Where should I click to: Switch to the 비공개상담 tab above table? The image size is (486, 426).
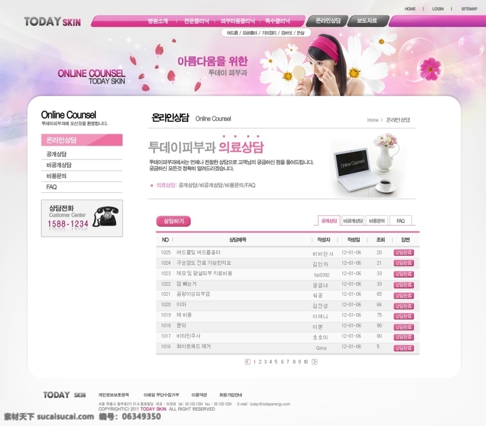pos(353,221)
